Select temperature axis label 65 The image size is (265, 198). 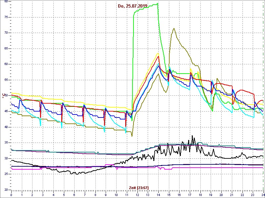(6, 49)
